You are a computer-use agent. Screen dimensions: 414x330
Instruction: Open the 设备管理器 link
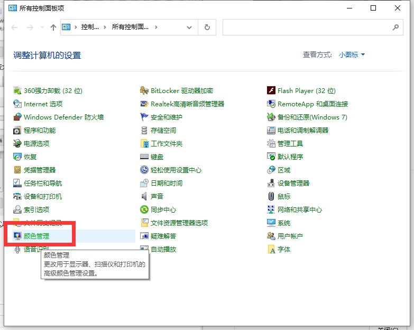click(x=293, y=184)
